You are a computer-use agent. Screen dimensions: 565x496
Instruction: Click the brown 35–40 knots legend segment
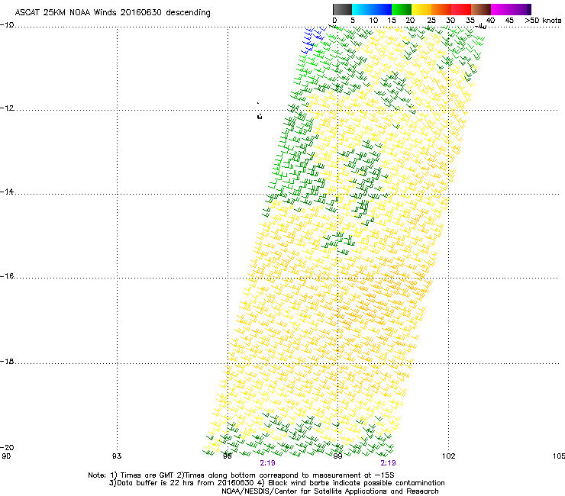(x=481, y=9)
